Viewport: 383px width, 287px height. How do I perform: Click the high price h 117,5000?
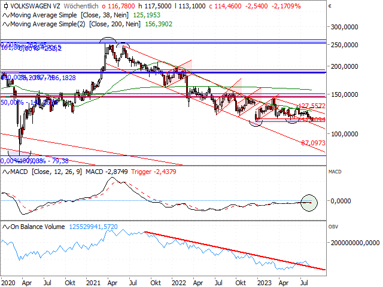coord(155,6)
